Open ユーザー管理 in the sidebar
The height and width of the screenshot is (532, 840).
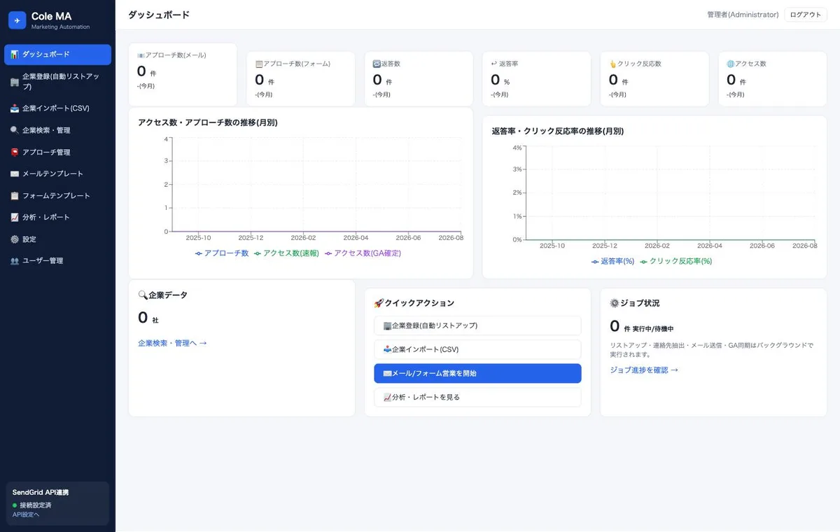click(x=57, y=261)
